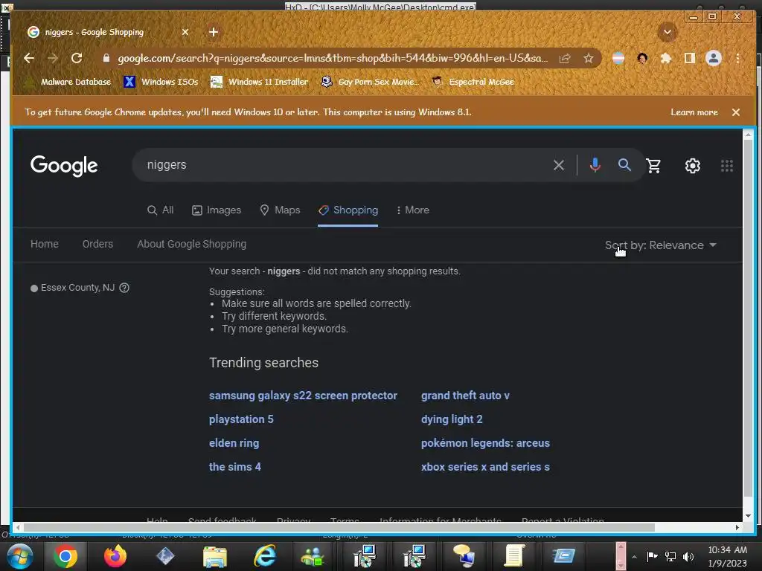Launch Firefox from the taskbar
This screenshot has height=571, width=762.
115,556
